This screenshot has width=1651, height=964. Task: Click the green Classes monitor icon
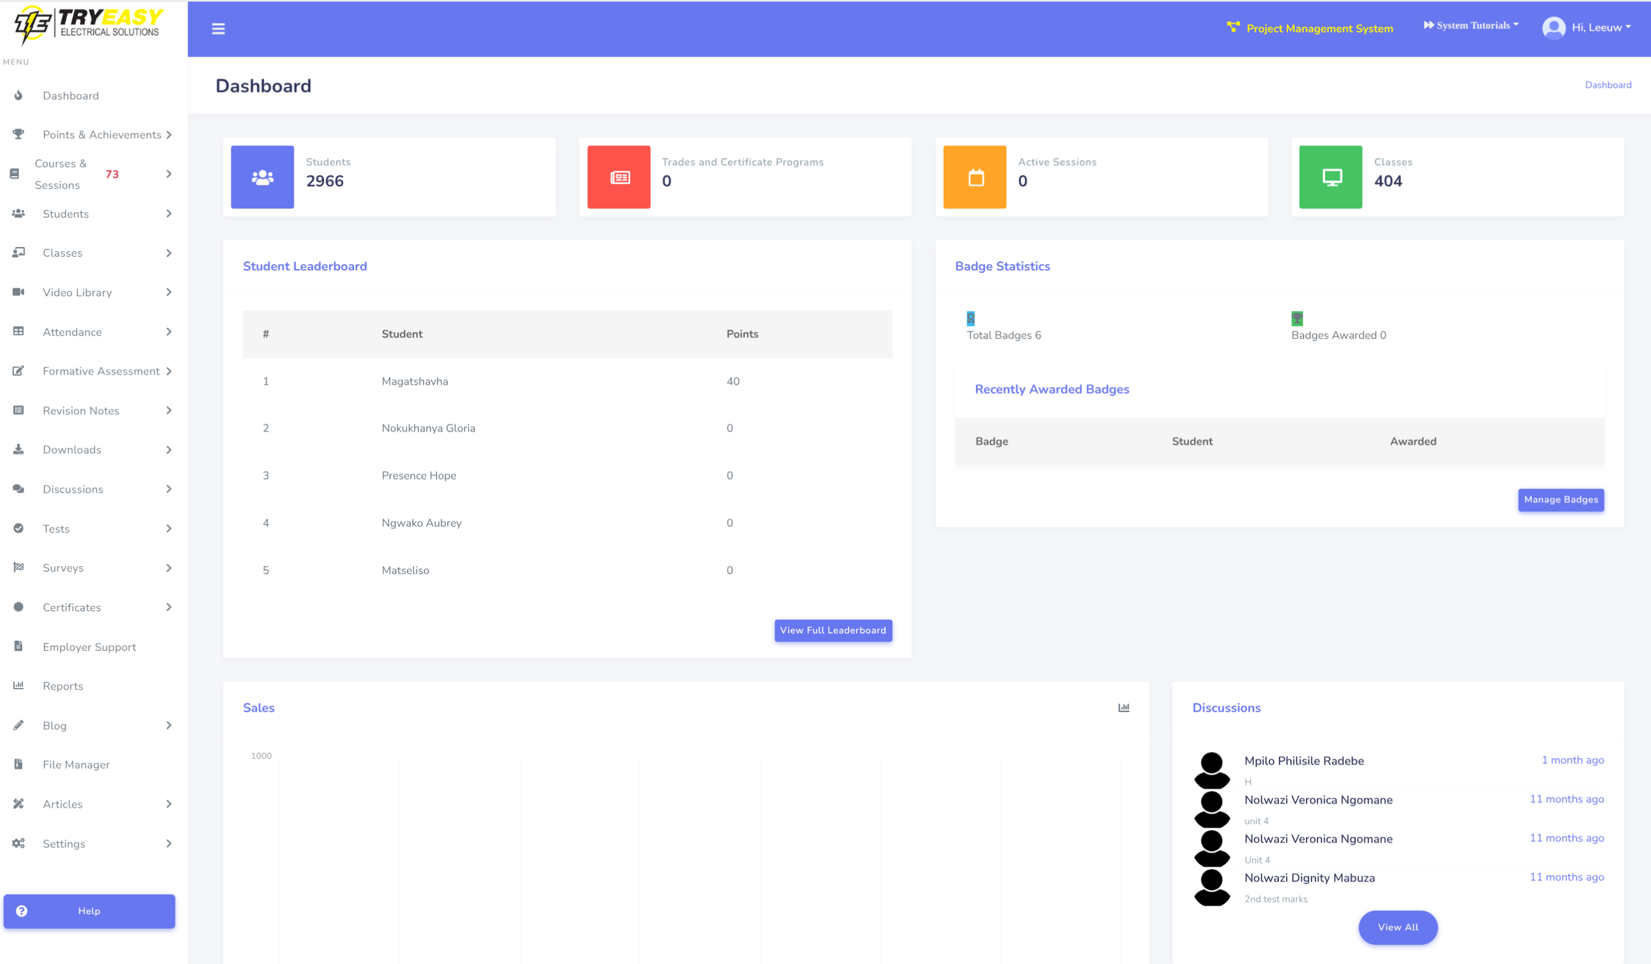(x=1330, y=177)
